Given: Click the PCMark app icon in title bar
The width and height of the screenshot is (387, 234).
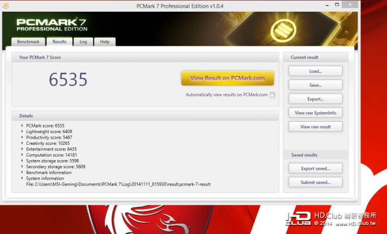Looking at the screenshot, I should [x=6, y=6].
